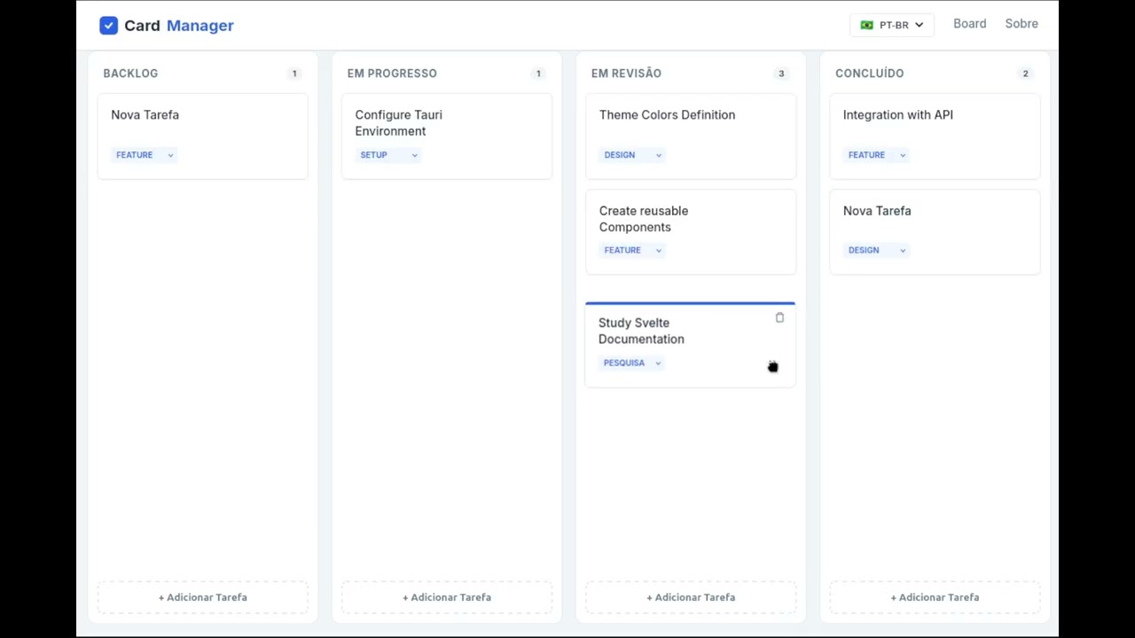
Task: Click the Concluído count badge
Action: click(1025, 74)
